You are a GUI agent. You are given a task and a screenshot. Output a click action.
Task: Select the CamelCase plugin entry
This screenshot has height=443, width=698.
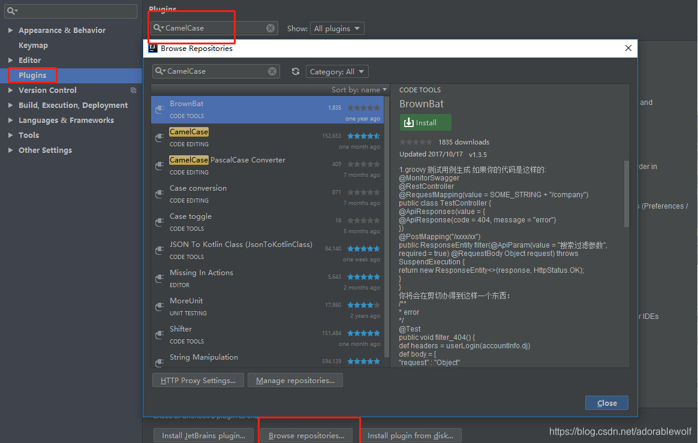click(267, 137)
